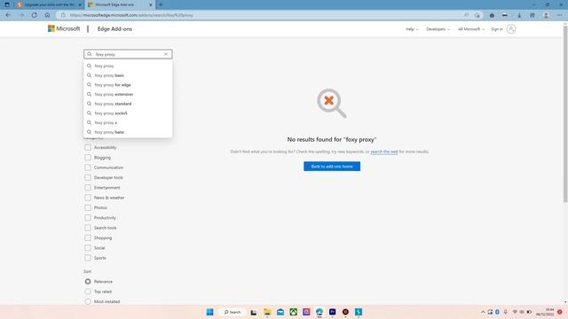Check the Sports category

88,258
